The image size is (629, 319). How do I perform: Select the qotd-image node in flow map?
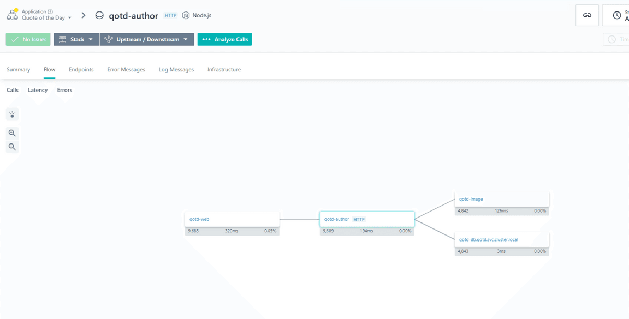(501, 200)
